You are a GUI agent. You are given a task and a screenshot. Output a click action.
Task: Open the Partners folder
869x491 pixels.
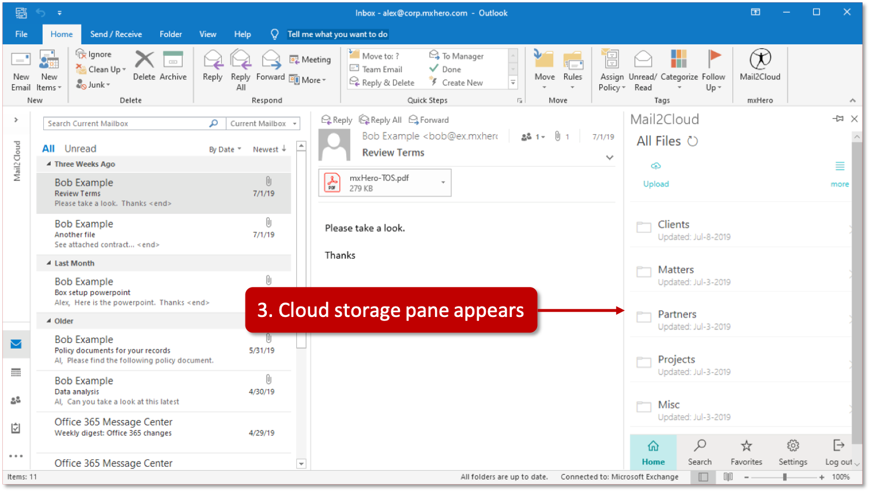[740, 320]
